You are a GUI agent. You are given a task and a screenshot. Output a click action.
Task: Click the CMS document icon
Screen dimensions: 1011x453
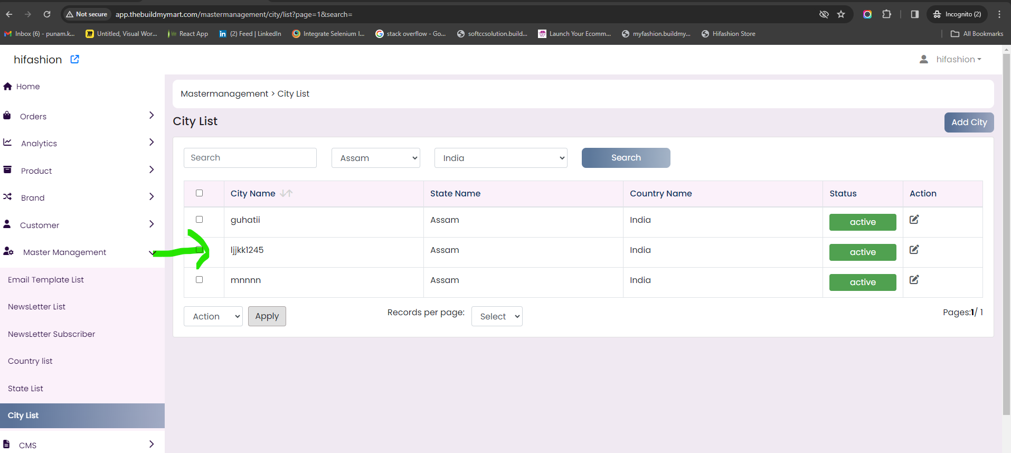pos(6,444)
